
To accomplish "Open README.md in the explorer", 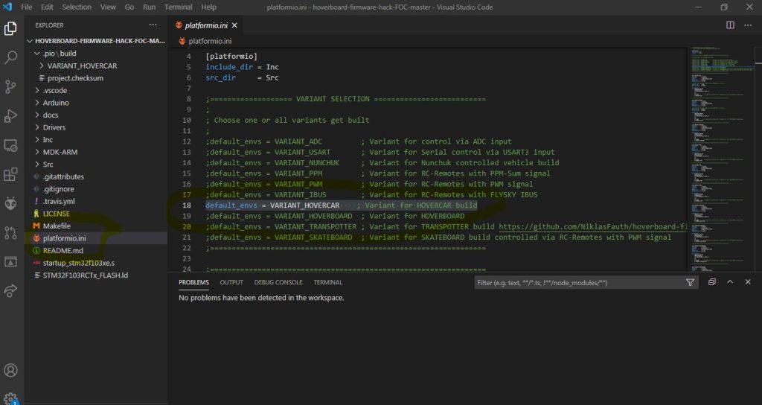I will tap(63, 250).
